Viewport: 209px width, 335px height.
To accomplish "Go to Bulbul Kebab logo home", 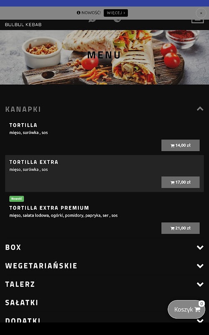I will [x=23, y=25].
